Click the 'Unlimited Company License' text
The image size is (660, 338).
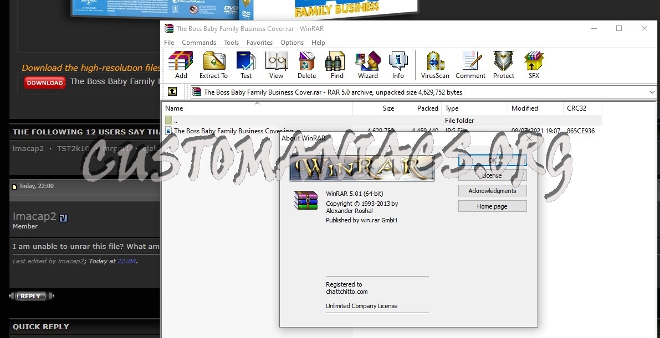(361, 306)
